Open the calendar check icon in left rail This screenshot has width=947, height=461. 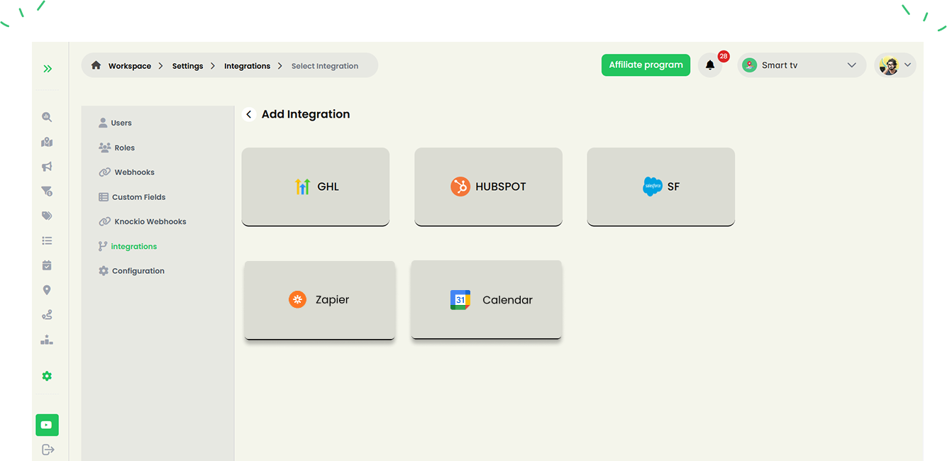[47, 265]
